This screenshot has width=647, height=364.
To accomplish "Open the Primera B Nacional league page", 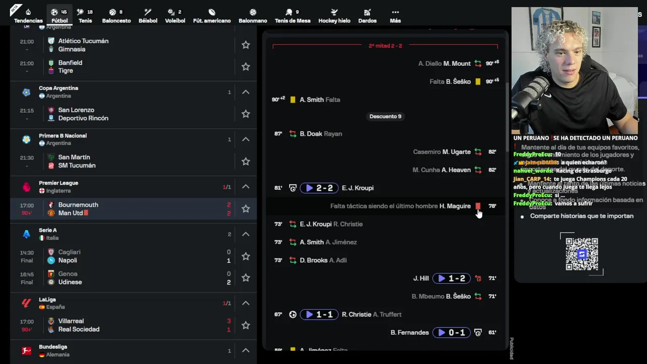I will click(x=63, y=135).
